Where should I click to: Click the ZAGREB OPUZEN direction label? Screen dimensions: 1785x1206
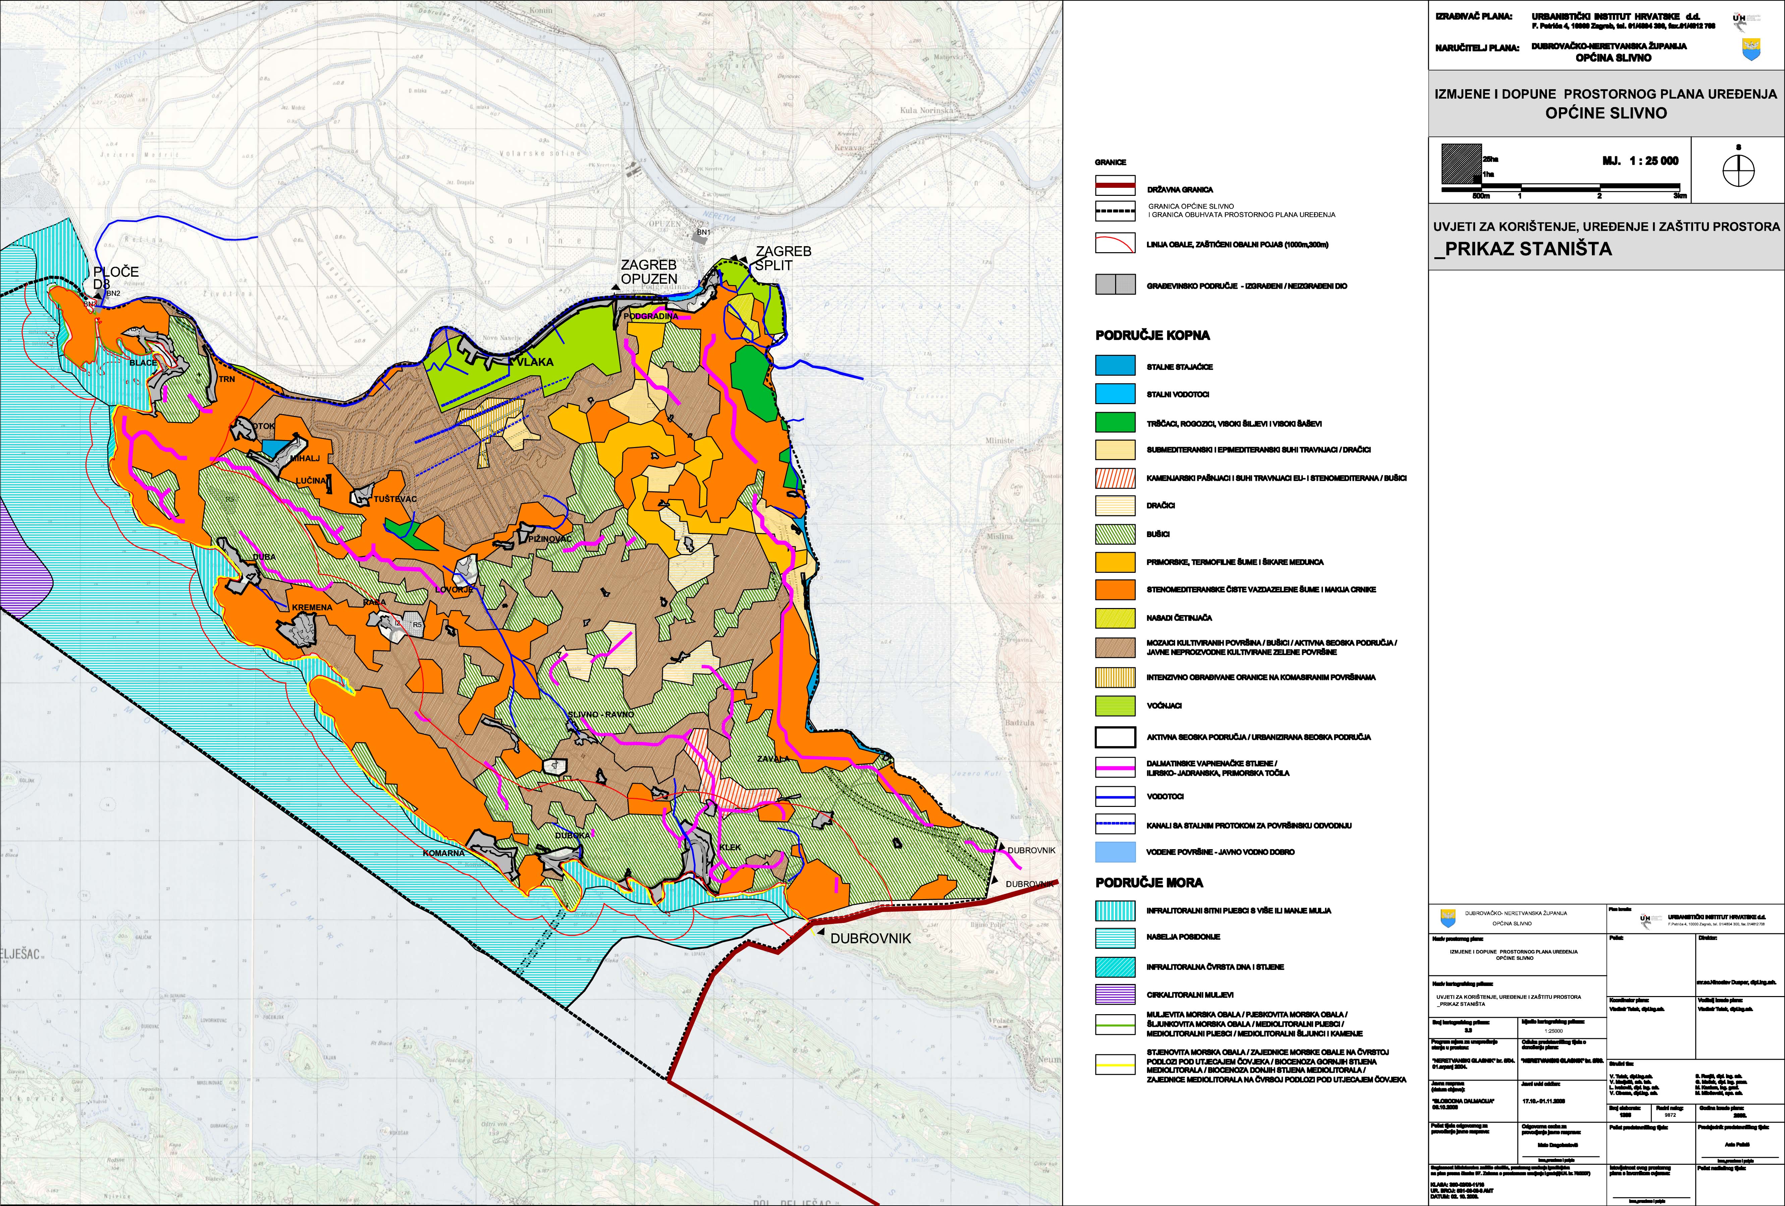tap(649, 271)
